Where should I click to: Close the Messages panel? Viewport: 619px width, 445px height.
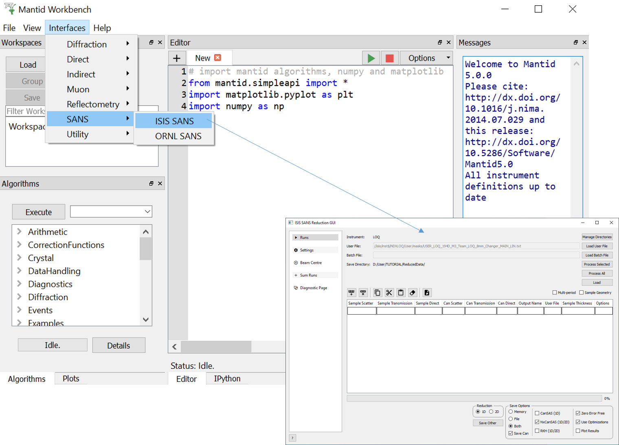[585, 42]
